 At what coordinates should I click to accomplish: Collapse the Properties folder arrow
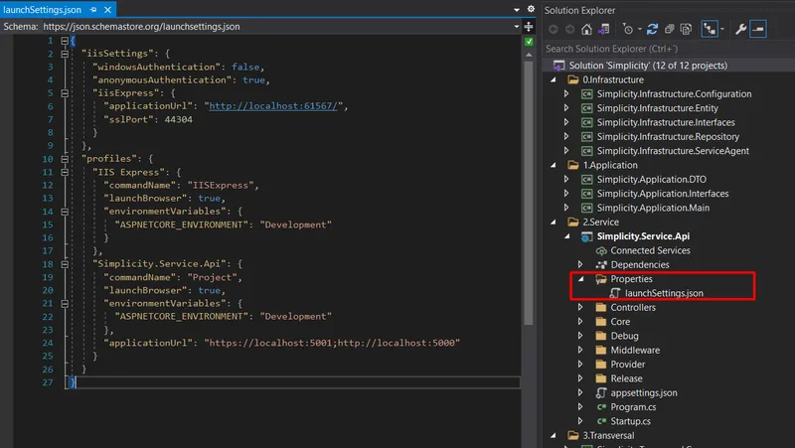coord(581,279)
